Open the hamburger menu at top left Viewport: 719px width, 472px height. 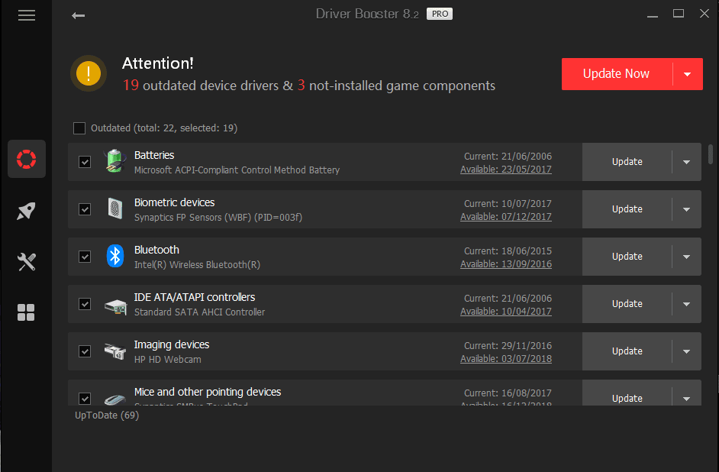click(x=27, y=15)
